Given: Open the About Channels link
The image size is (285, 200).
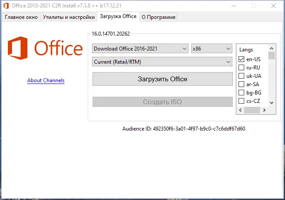Looking at the screenshot, I should click(46, 80).
